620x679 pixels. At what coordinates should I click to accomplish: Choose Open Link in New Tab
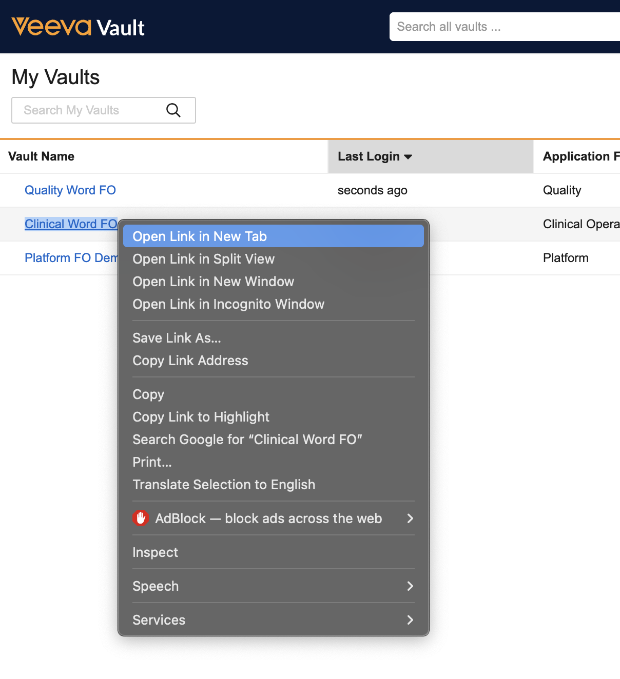click(x=200, y=236)
